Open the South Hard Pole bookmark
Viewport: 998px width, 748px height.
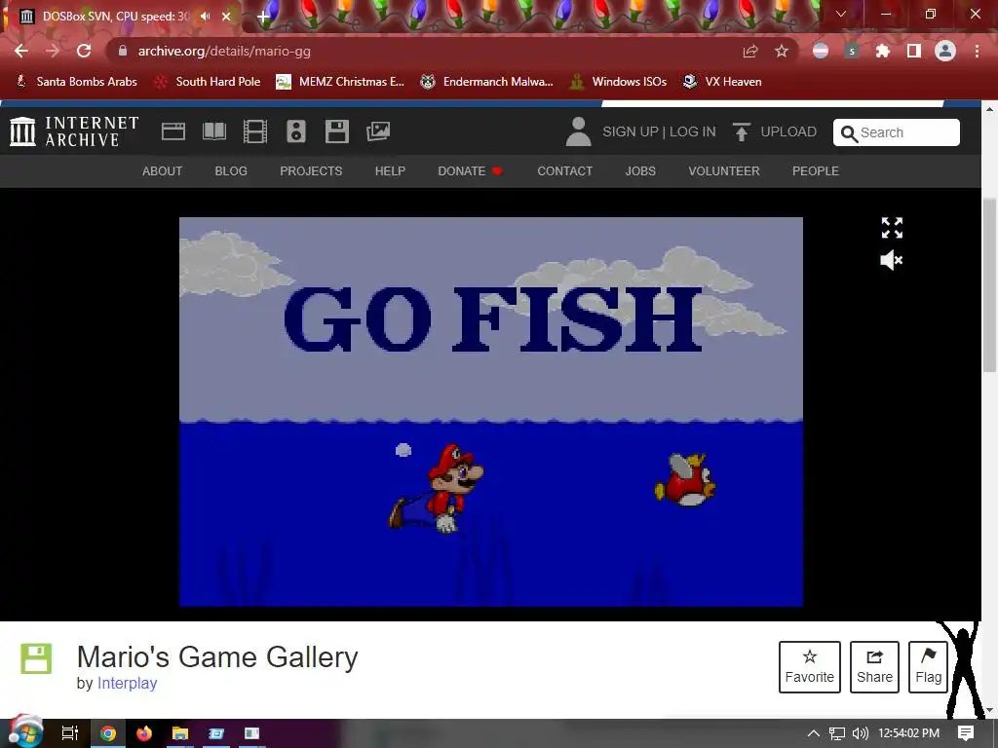[x=209, y=82]
